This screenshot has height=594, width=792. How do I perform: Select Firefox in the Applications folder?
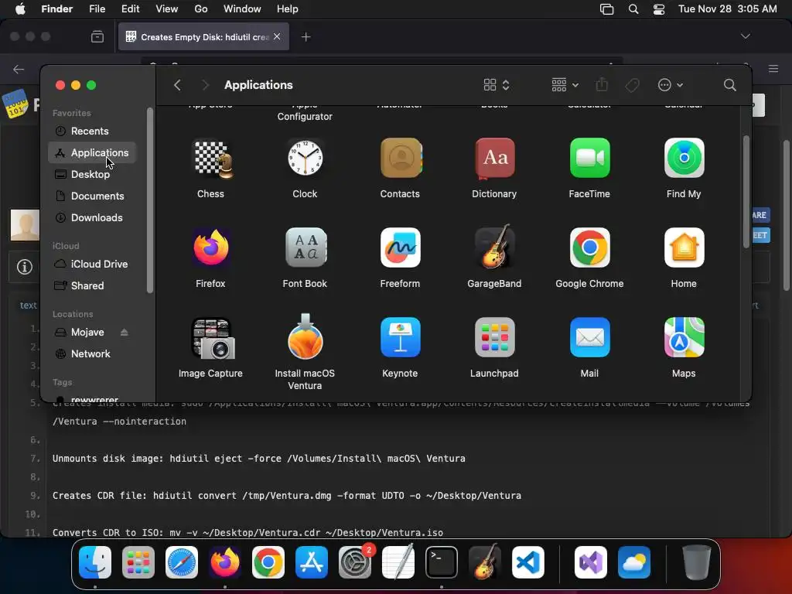point(210,247)
